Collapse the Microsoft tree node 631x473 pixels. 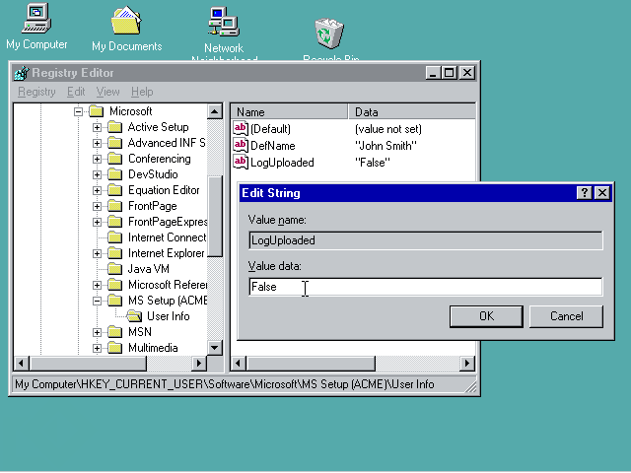(x=79, y=111)
